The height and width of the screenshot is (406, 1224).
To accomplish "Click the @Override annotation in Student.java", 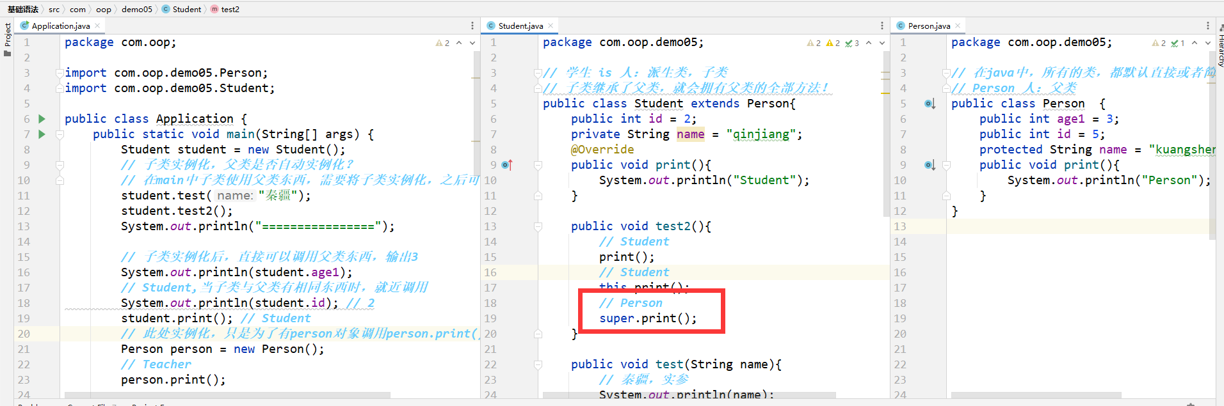I will (x=602, y=150).
